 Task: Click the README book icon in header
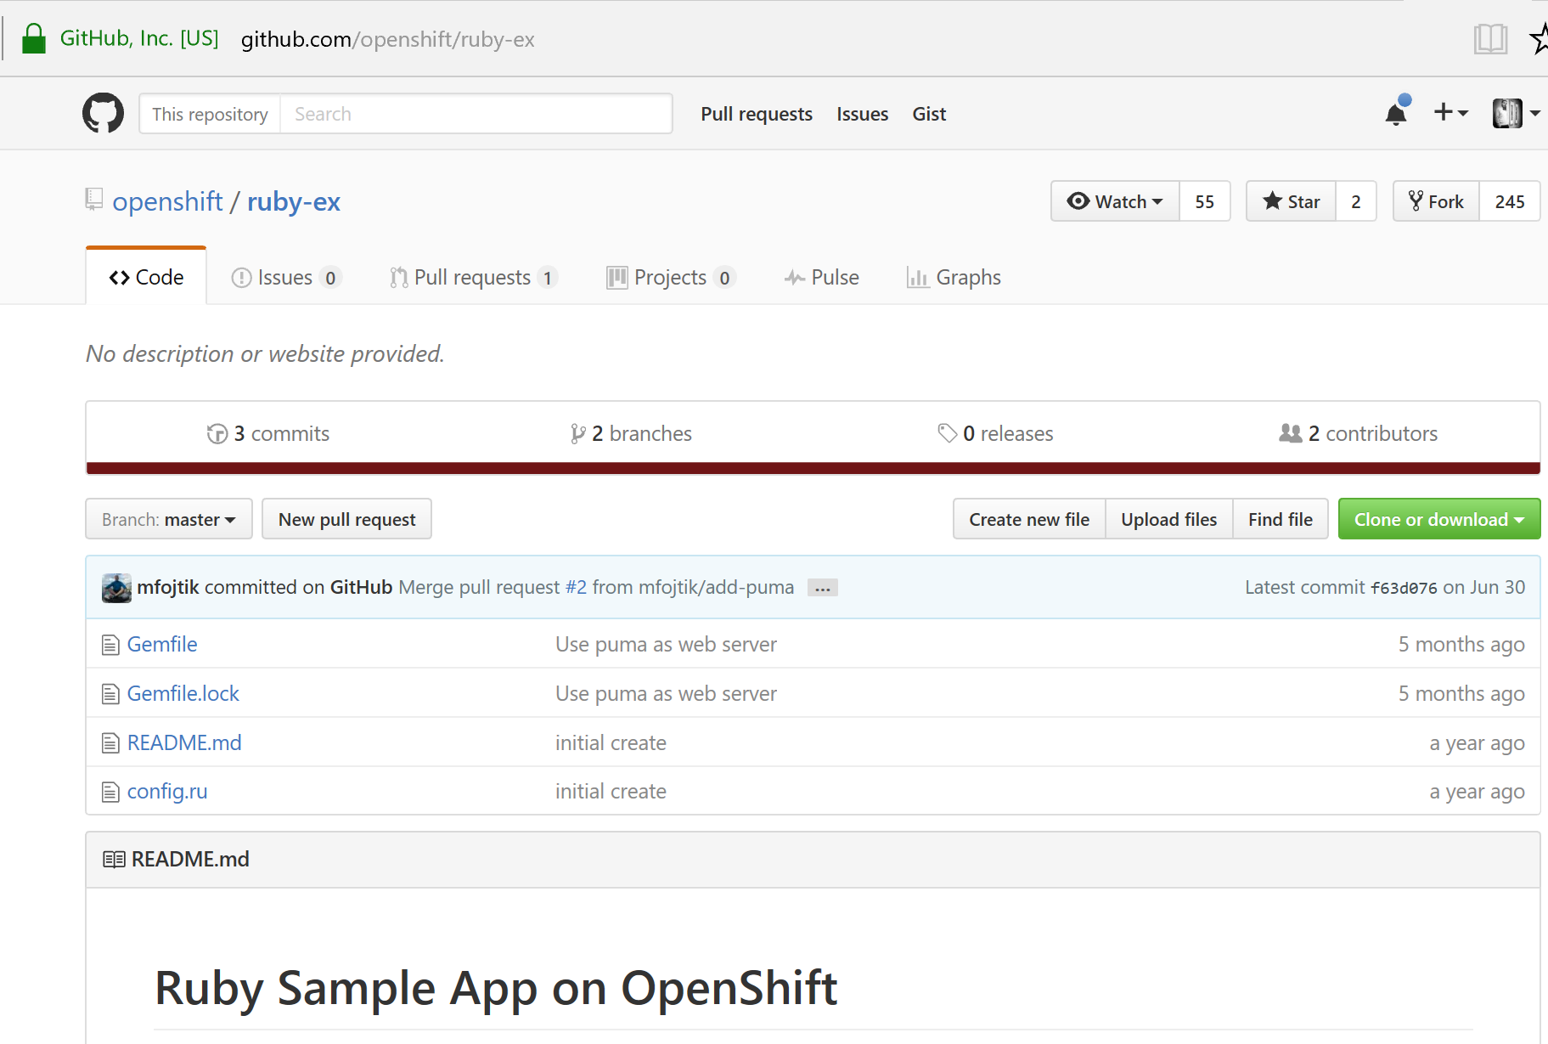(114, 860)
